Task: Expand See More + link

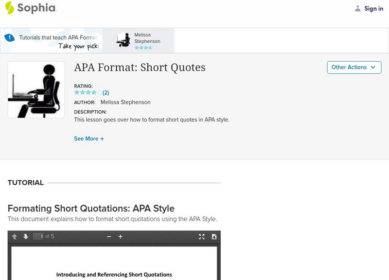Action: pos(89,139)
